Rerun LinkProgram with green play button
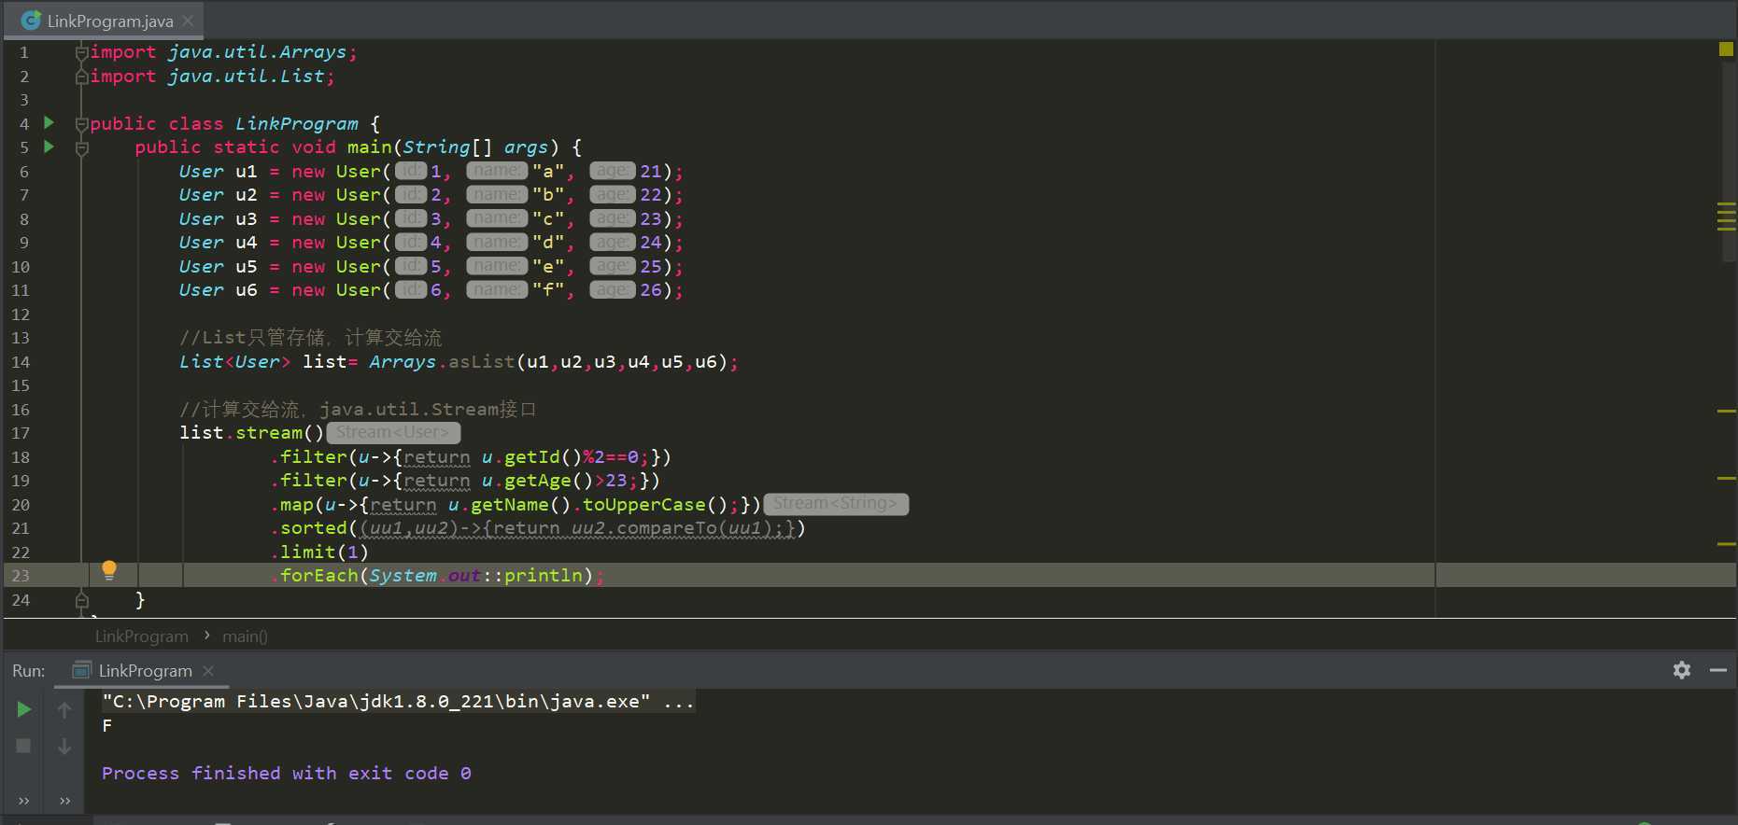This screenshot has height=825, width=1738. click(24, 710)
